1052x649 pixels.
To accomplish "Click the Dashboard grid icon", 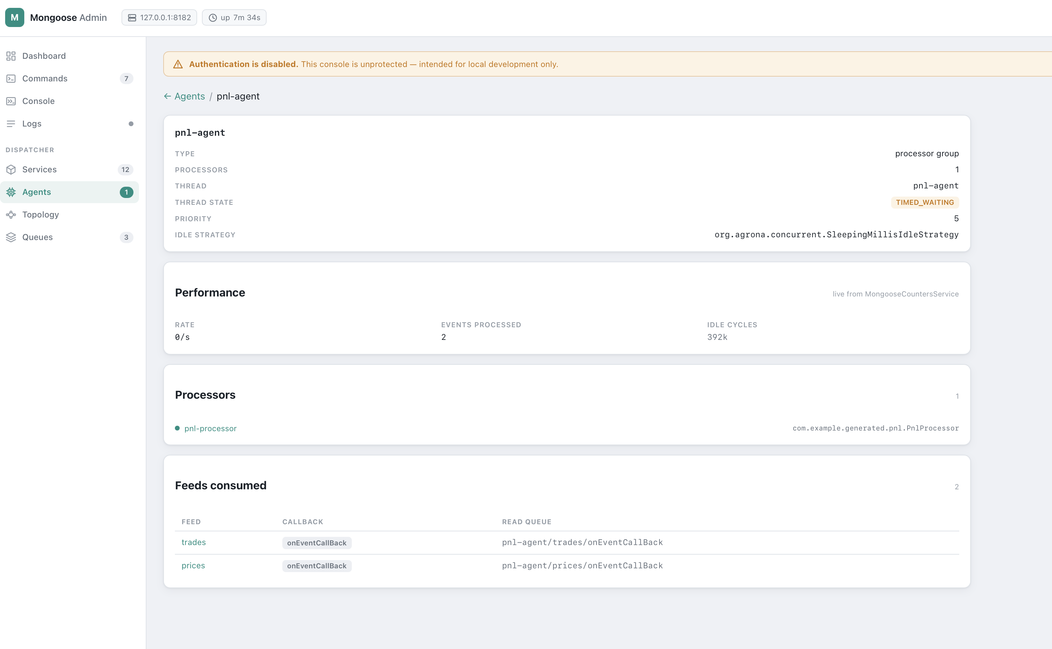I will [x=11, y=56].
